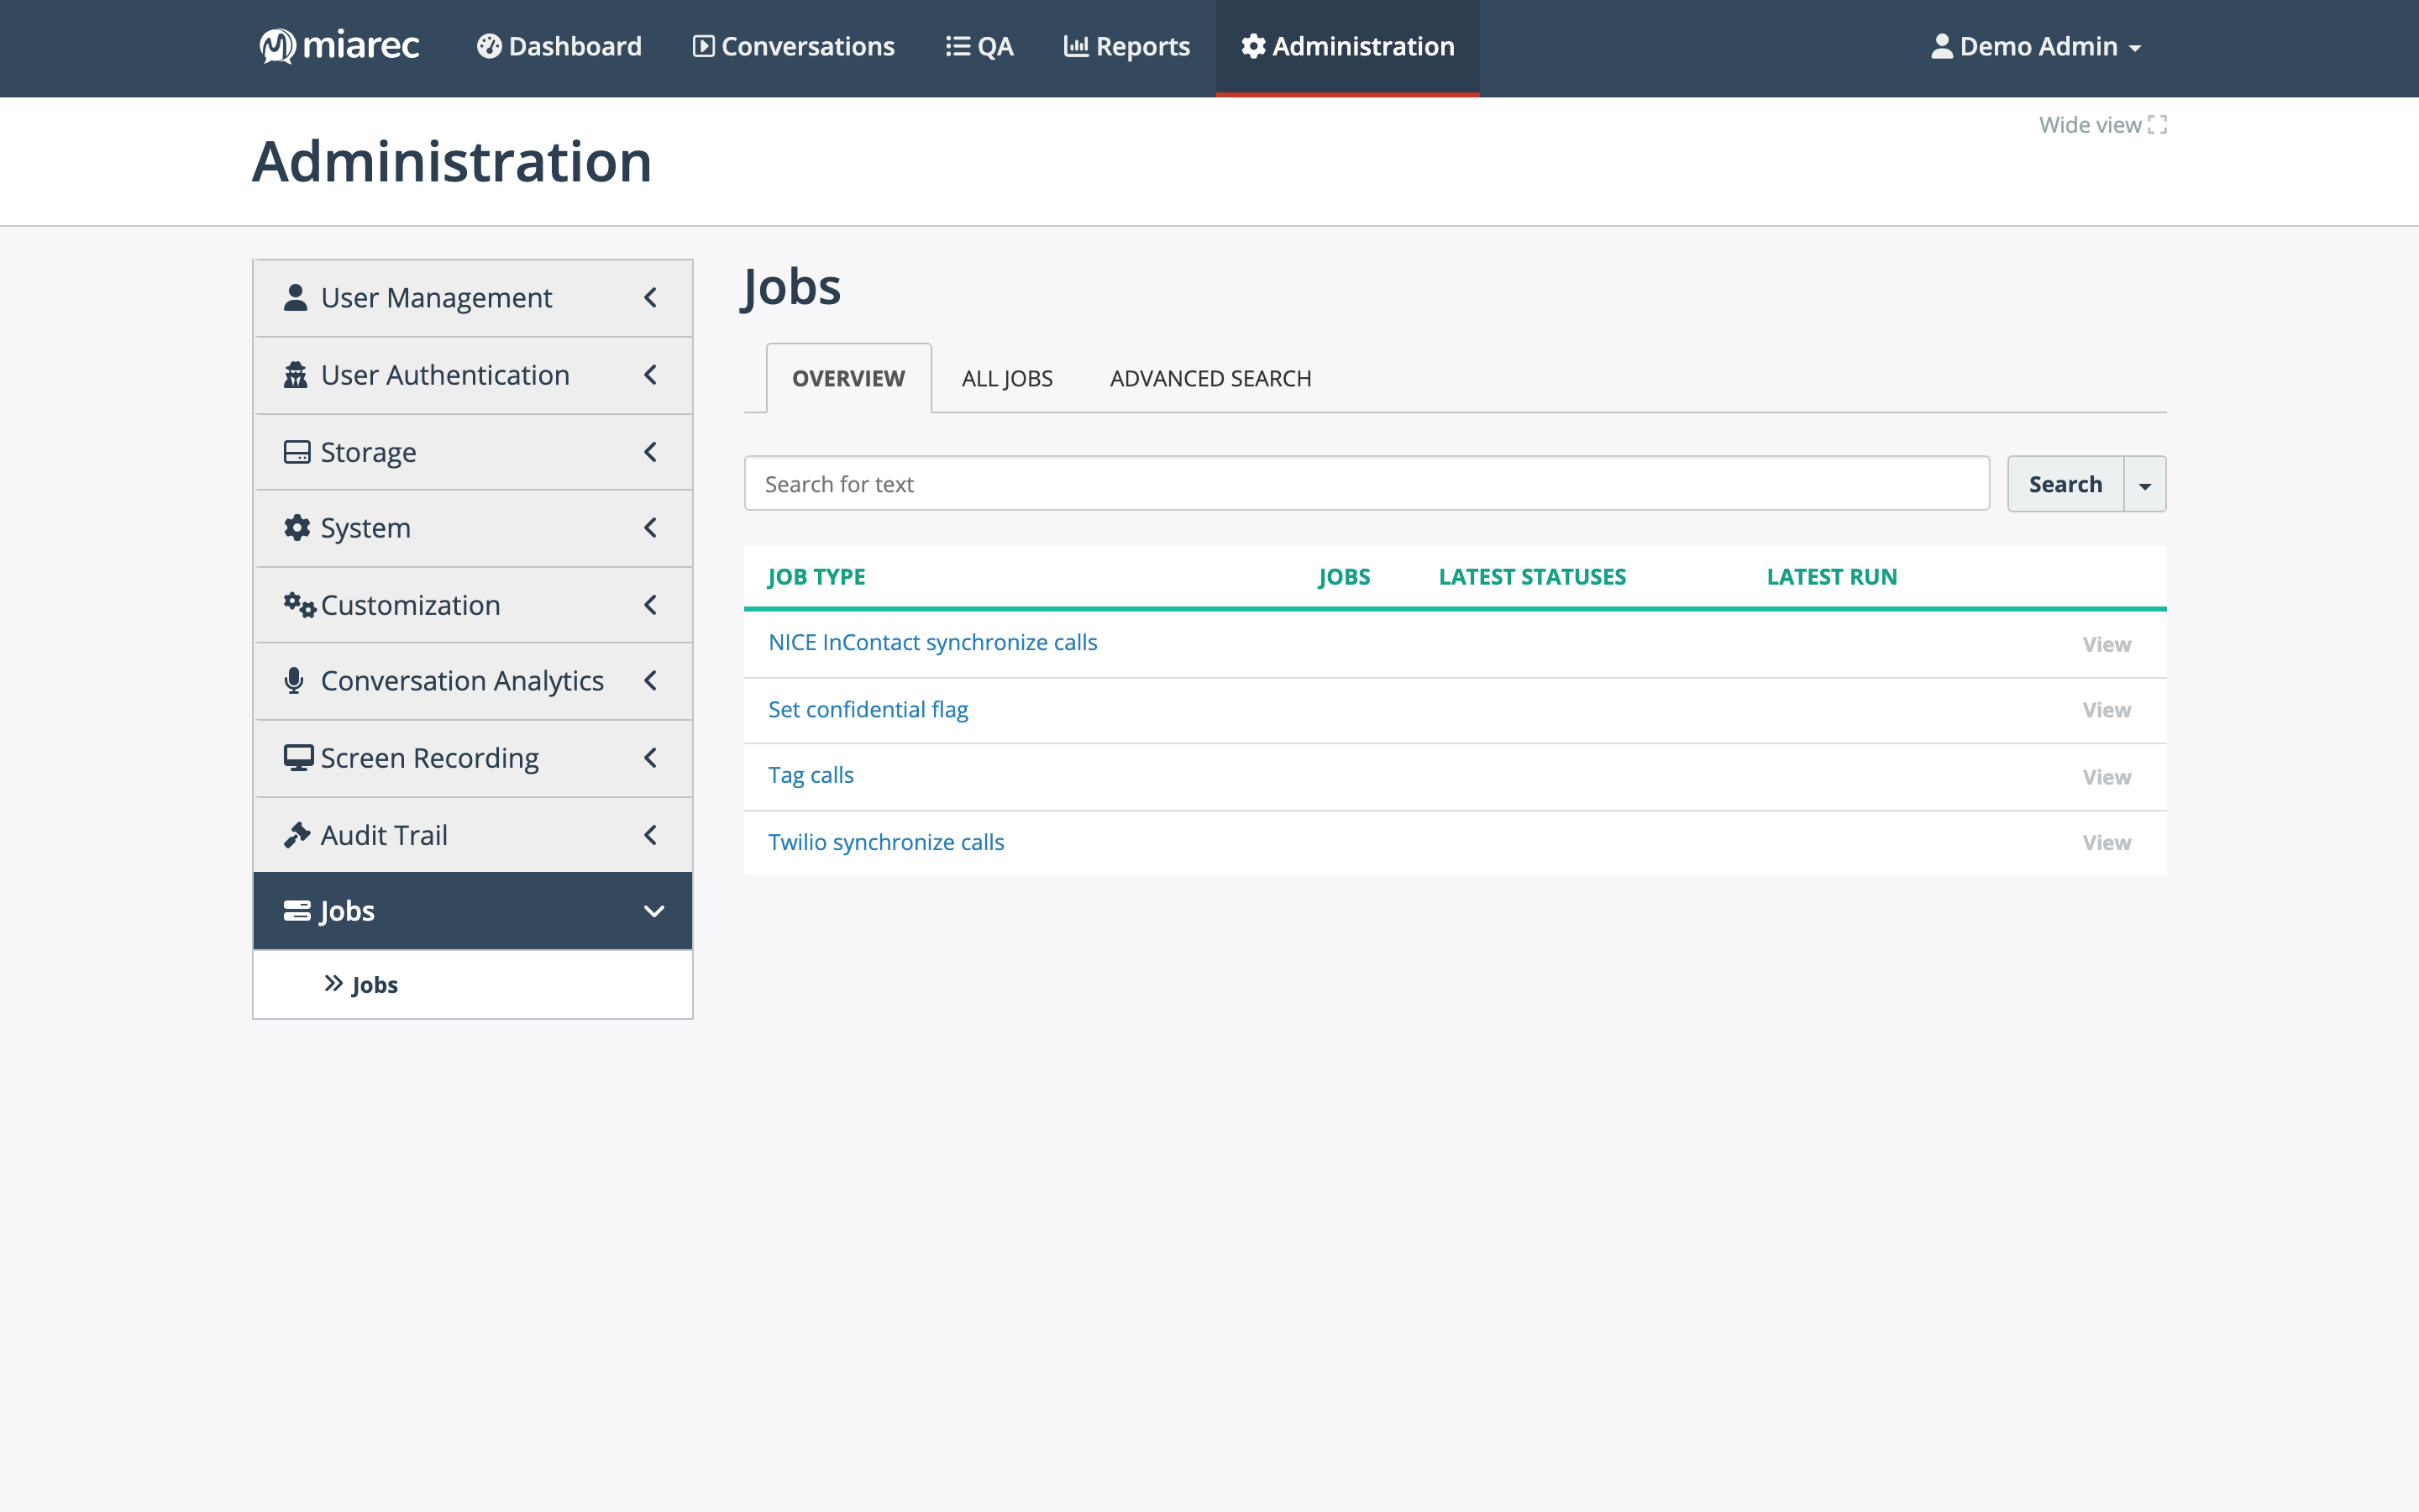Open the Twilio synchronize calls job

(x=885, y=842)
